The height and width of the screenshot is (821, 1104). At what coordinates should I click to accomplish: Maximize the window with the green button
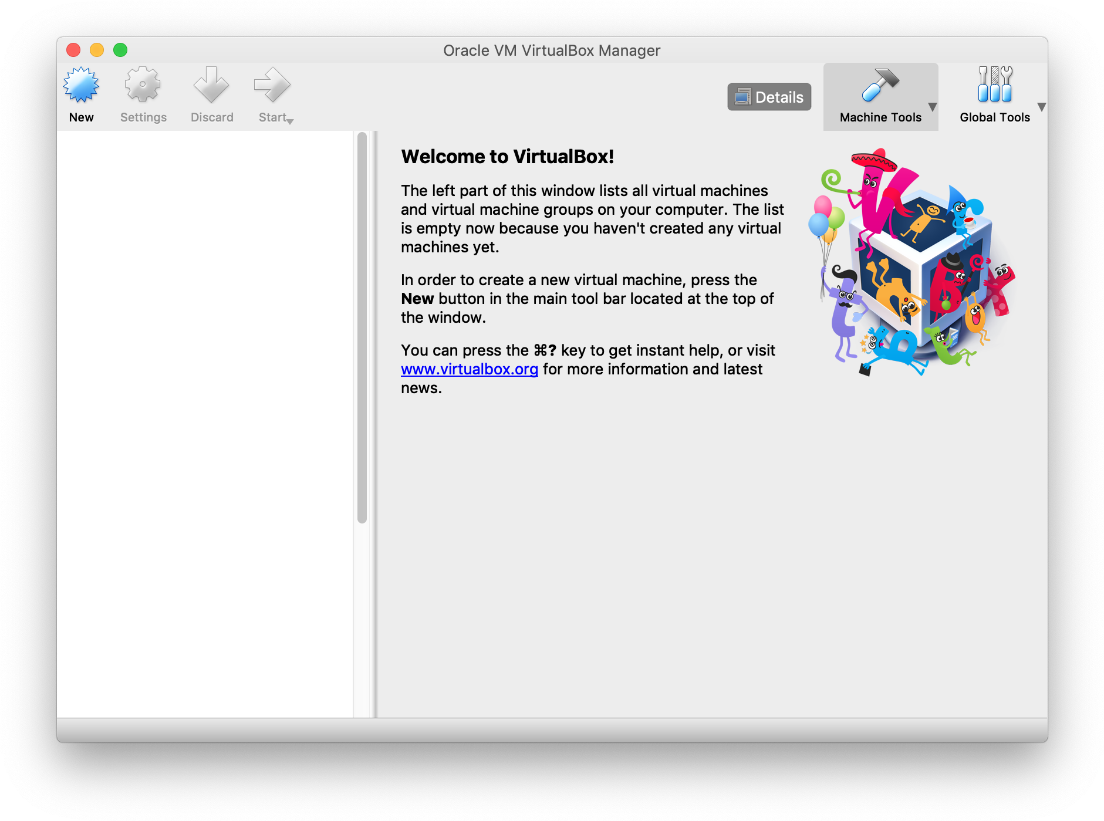[120, 50]
